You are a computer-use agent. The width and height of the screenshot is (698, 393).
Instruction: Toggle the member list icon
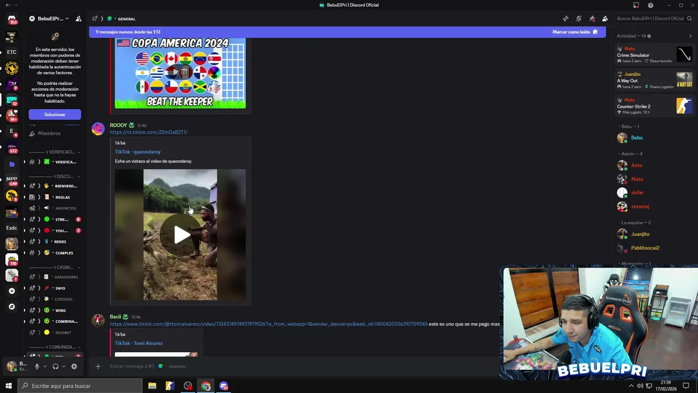tap(605, 19)
